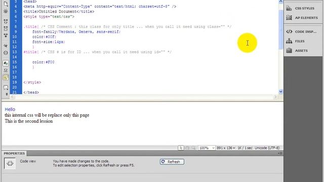Click the meta http-equiv code line

coord(100,7)
